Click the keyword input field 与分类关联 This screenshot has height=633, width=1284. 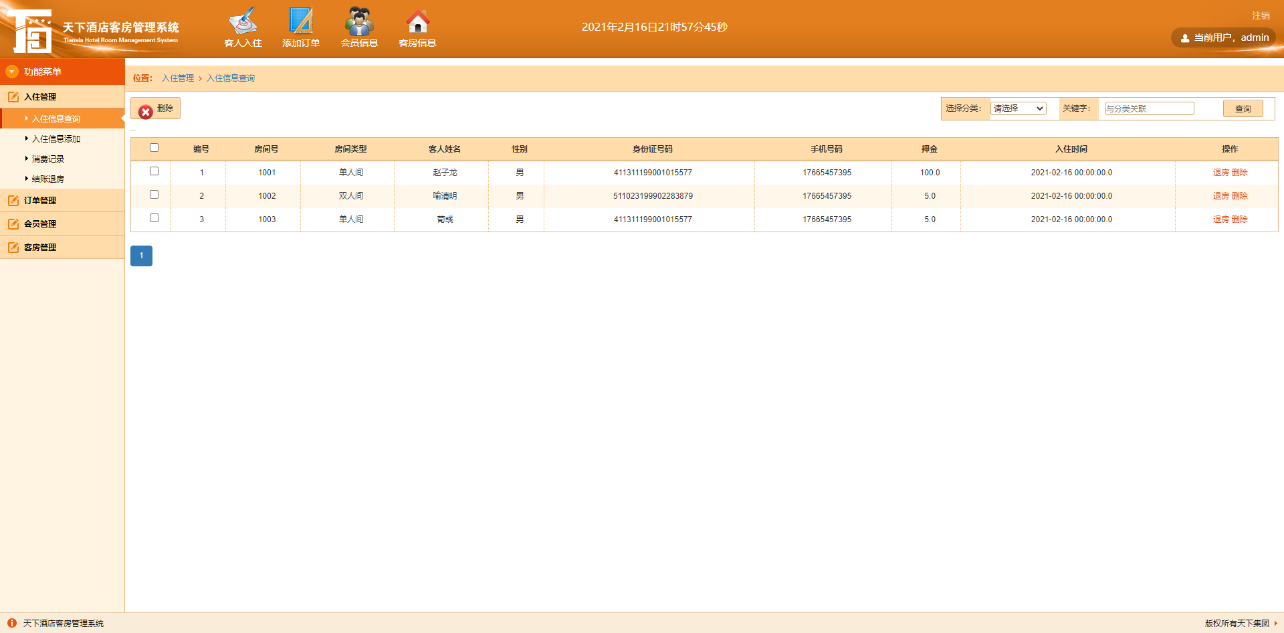(x=1148, y=108)
